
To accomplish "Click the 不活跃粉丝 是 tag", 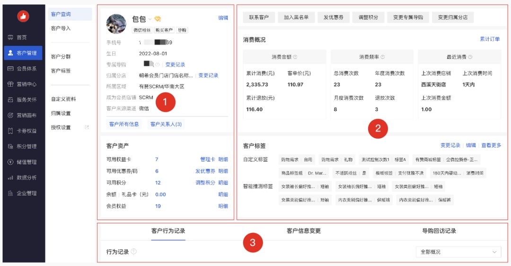I will (x=351, y=173).
